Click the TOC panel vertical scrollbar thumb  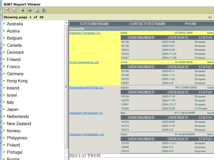[66, 87]
